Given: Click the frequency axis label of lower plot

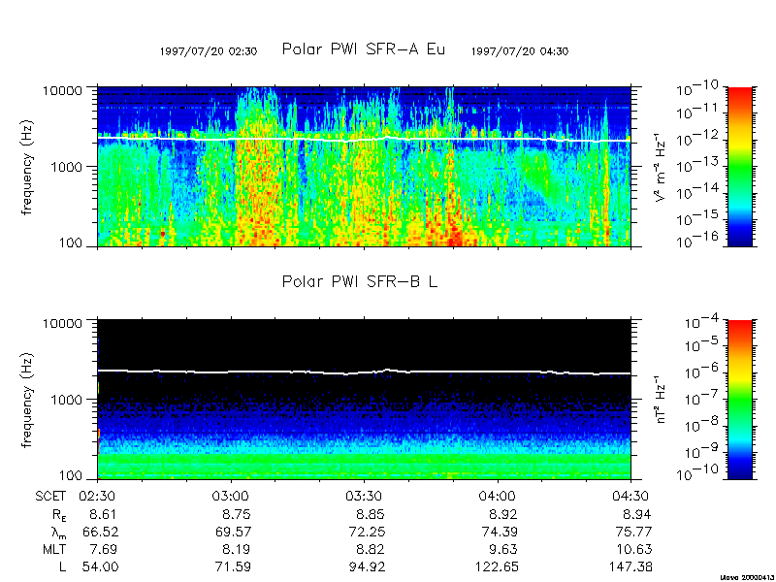Looking at the screenshot, I should pyautogui.click(x=31, y=399).
